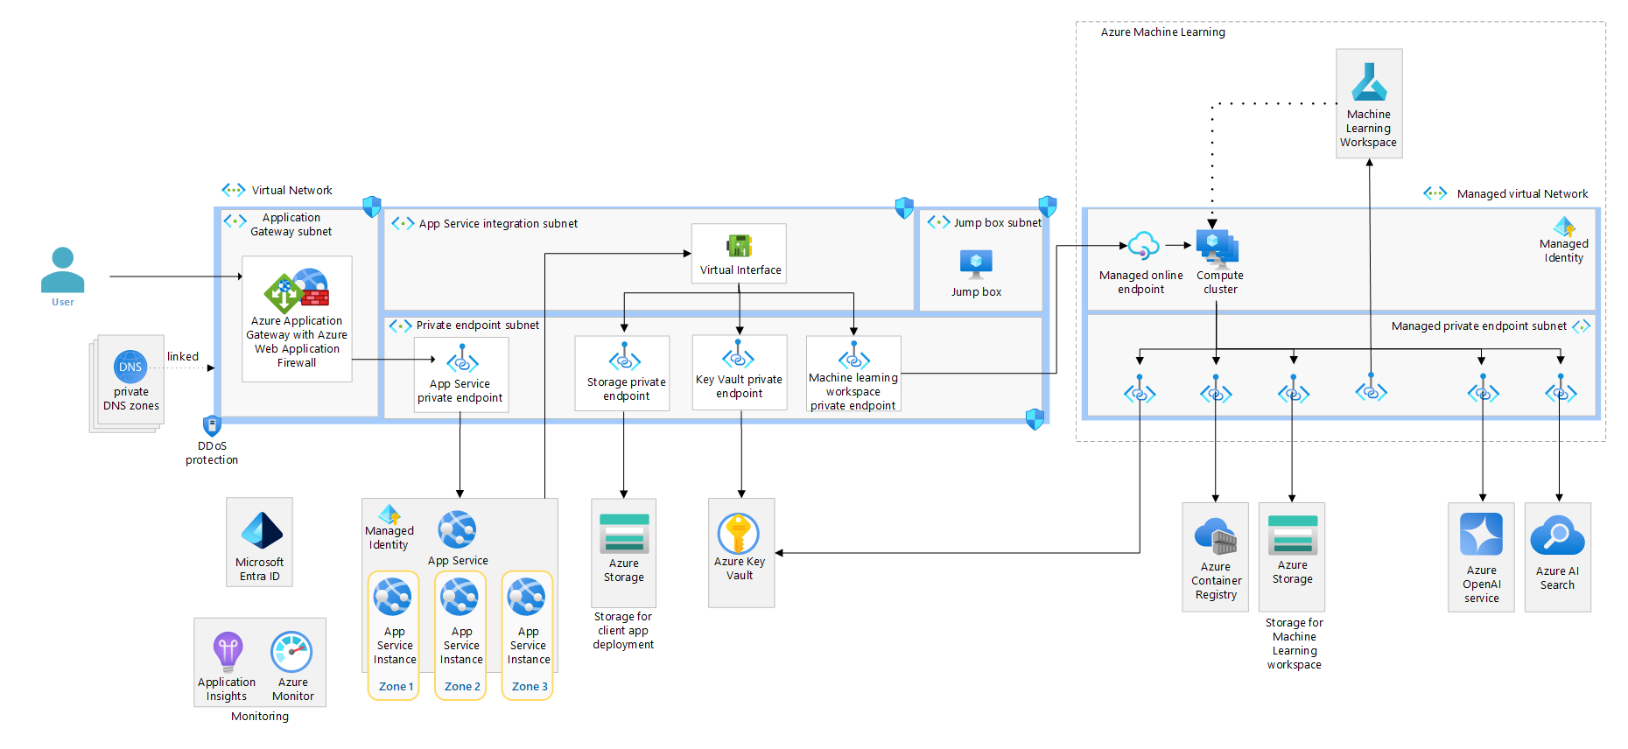Select the "Jump box subnet" label
The image size is (1628, 749).
(x=998, y=223)
